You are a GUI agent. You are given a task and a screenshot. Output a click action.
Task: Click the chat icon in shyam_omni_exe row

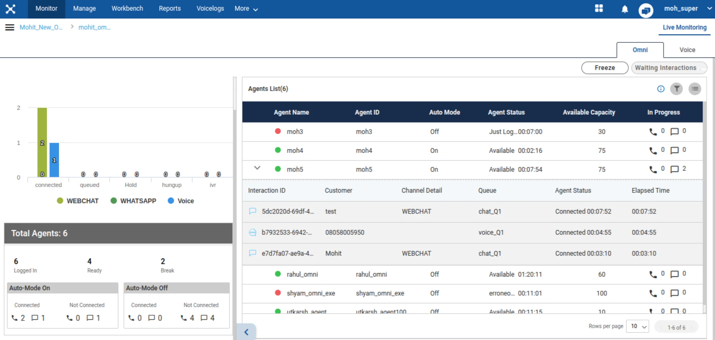pyautogui.click(x=674, y=293)
